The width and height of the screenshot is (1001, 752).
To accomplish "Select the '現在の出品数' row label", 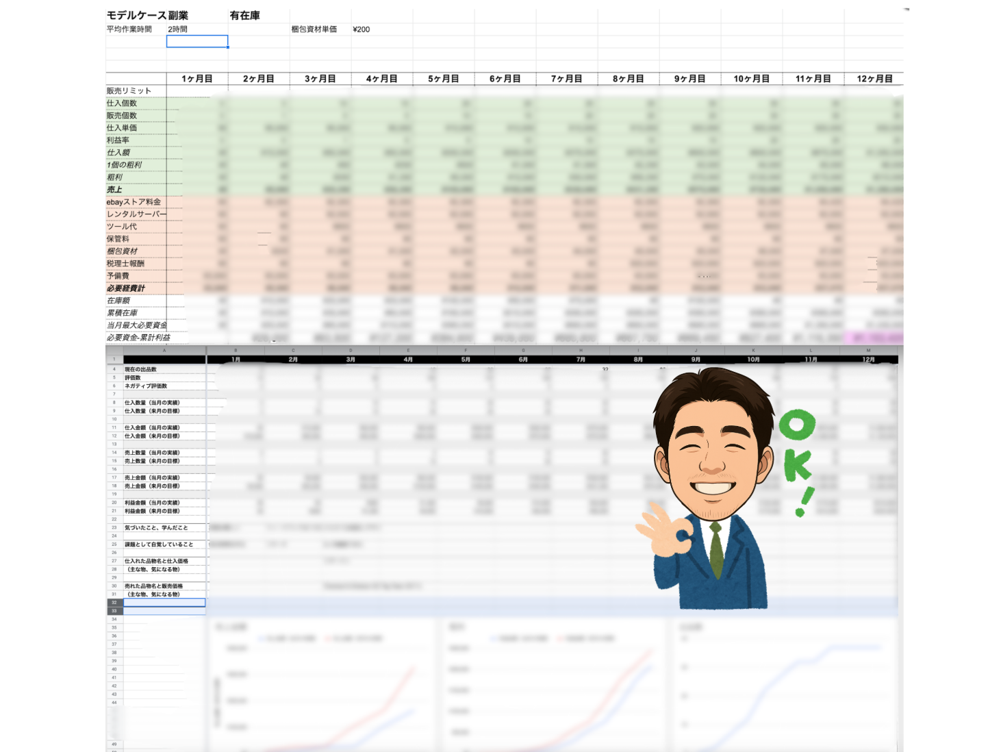I will (x=140, y=369).
